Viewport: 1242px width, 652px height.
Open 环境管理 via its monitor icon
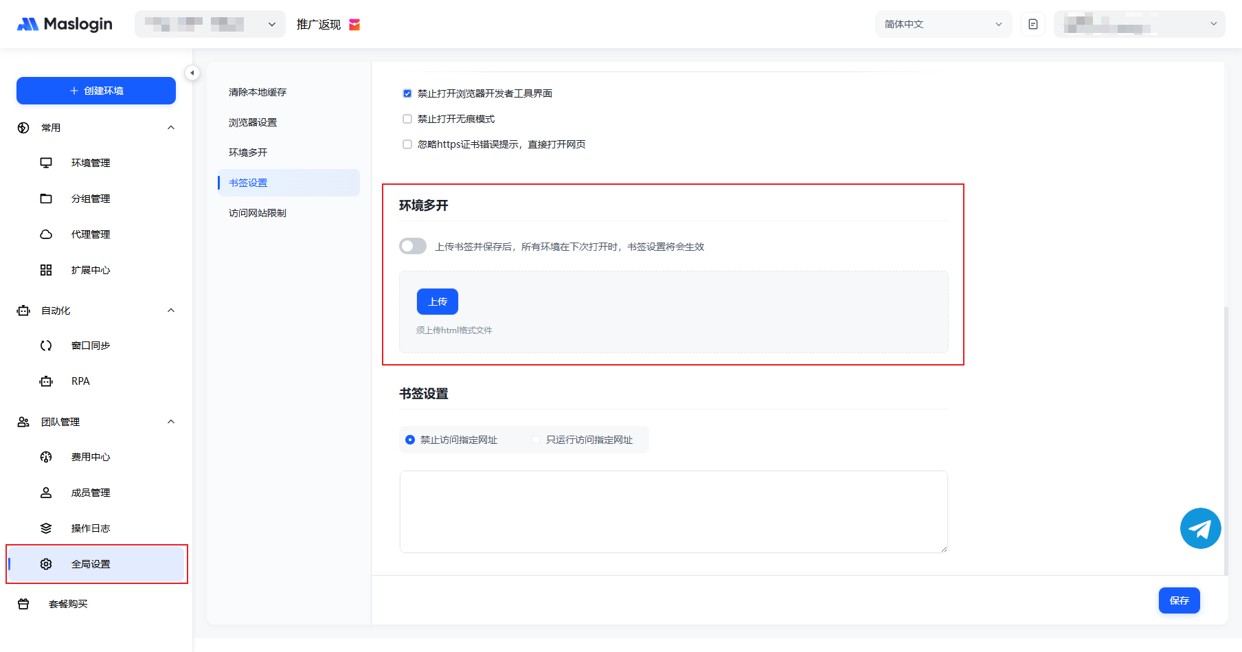[46, 163]
